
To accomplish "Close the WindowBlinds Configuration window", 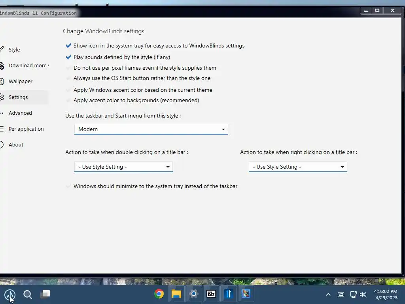I will pyautogui.click(x=393, y=11).
